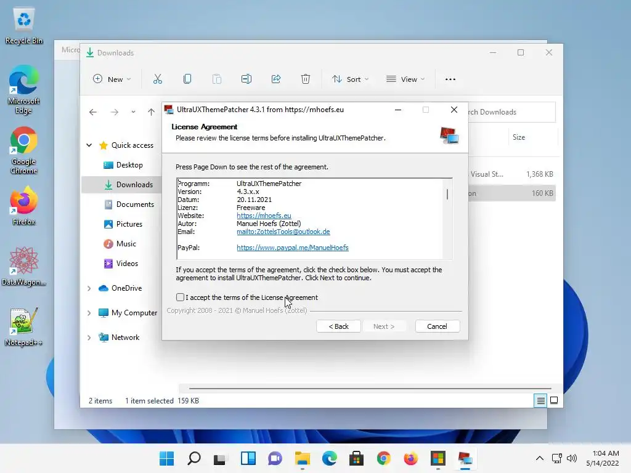
Task: Click the Rename icon in Explorer toolbar
Action: [x=246, y=79]
